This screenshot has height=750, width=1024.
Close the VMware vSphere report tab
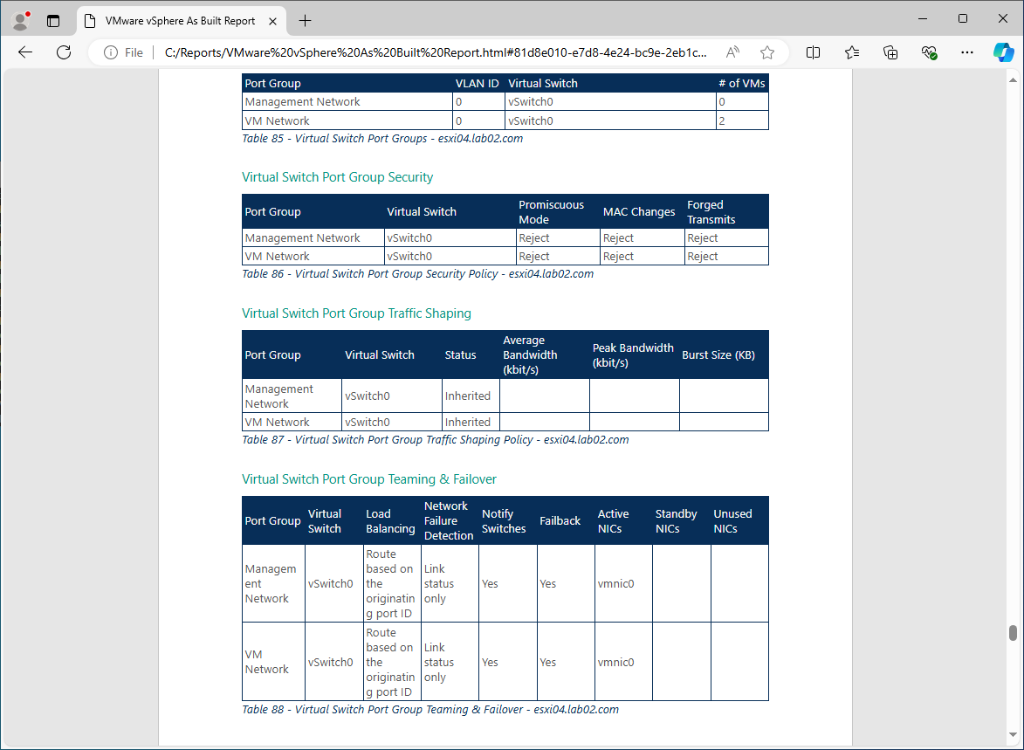(273, 21)
